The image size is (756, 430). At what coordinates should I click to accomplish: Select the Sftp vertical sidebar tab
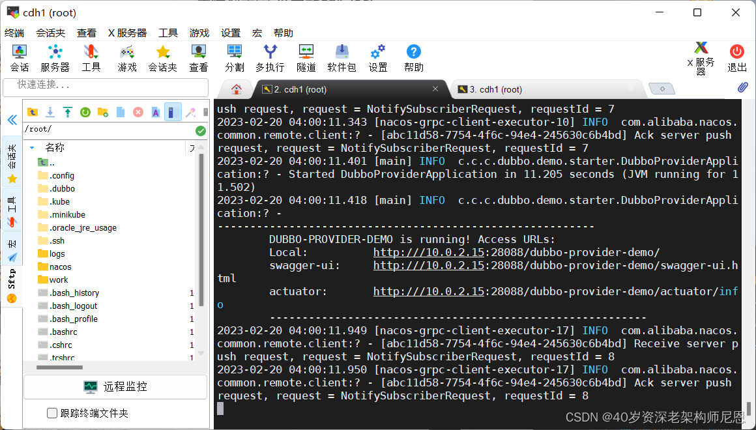(x=12, y=286)
